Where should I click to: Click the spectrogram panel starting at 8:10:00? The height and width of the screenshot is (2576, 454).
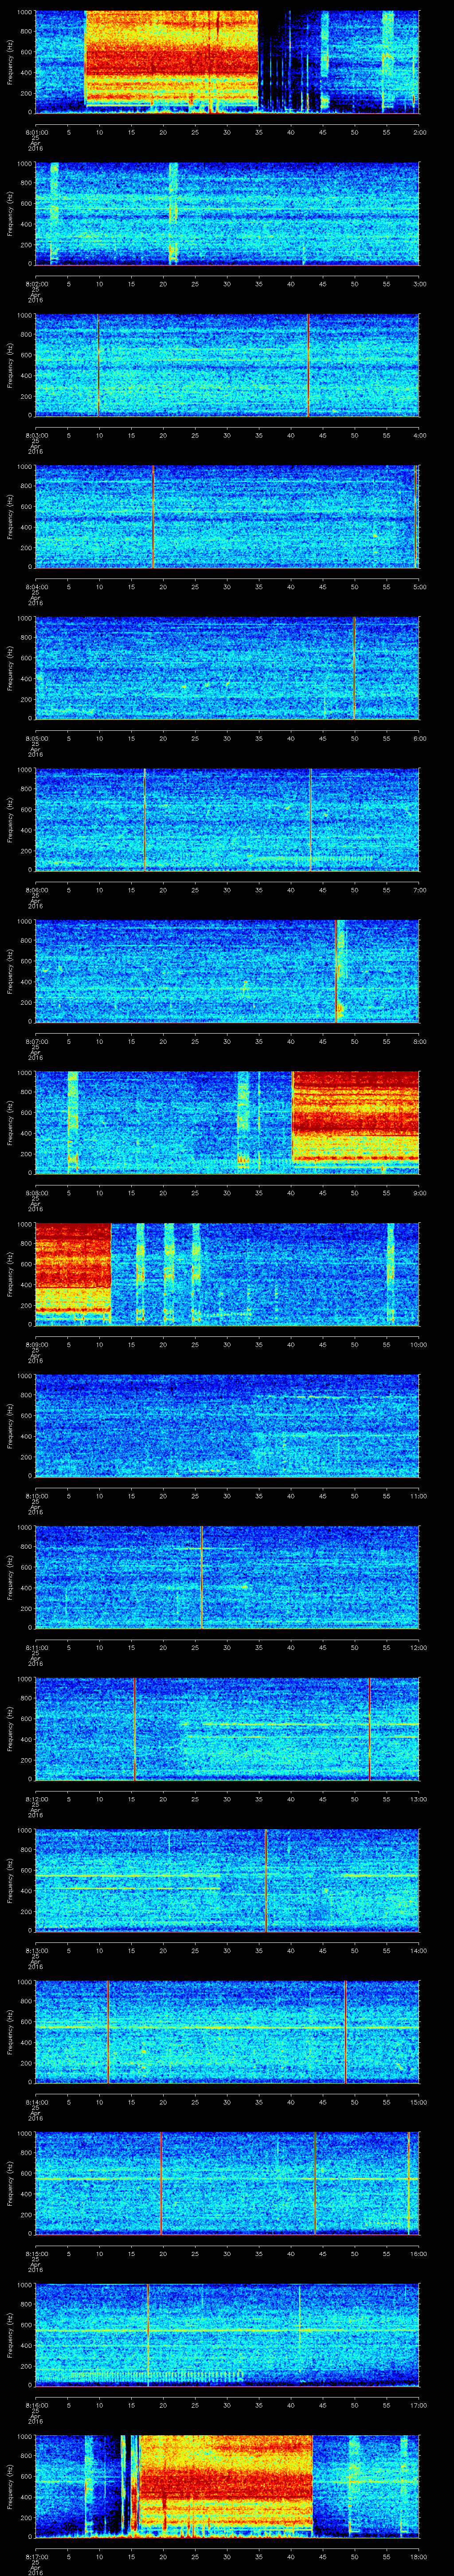pyautogui.click(x=227, y=1426)
